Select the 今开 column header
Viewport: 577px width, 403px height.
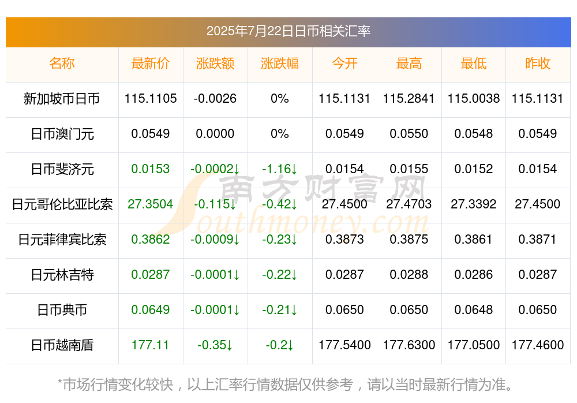pos(344,64)
